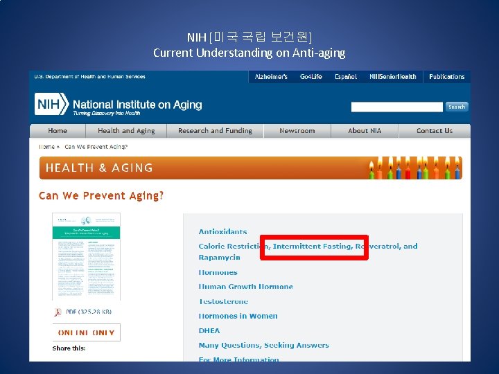Open the For More Information link
The image size is (499, 374).
(x=238, y=359)
